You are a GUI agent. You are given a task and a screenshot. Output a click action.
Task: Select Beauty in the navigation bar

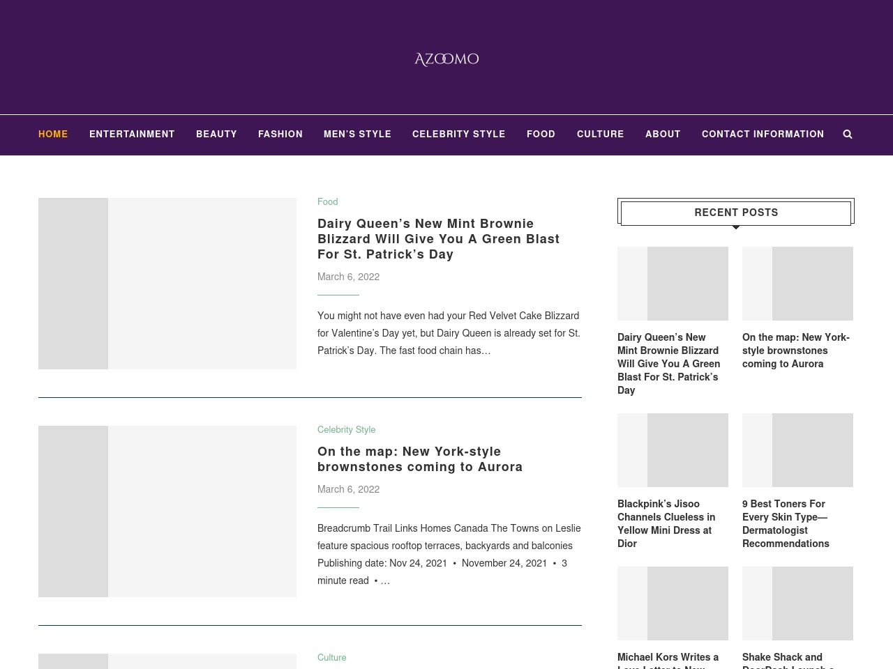click(x=216, y=134)
